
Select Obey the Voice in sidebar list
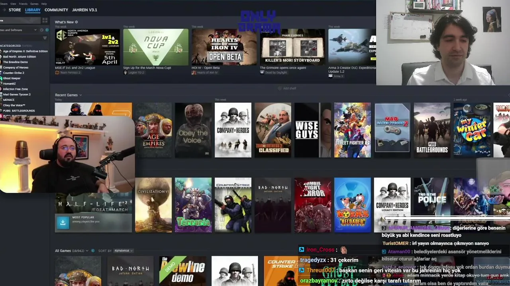[14, 105]
